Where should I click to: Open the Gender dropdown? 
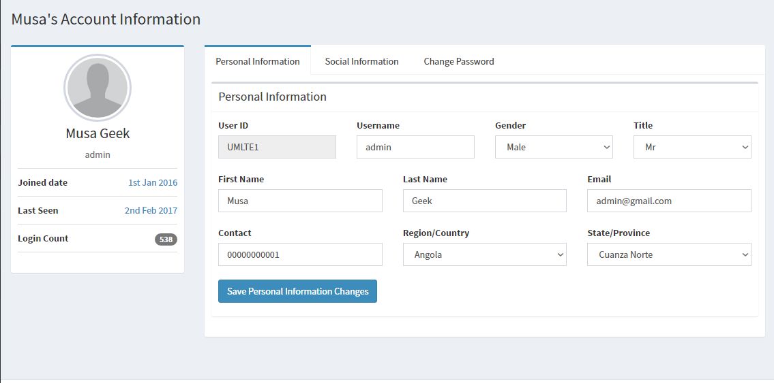pos(554,147)
